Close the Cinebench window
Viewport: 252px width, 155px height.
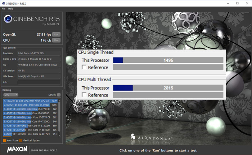point(247,3)
